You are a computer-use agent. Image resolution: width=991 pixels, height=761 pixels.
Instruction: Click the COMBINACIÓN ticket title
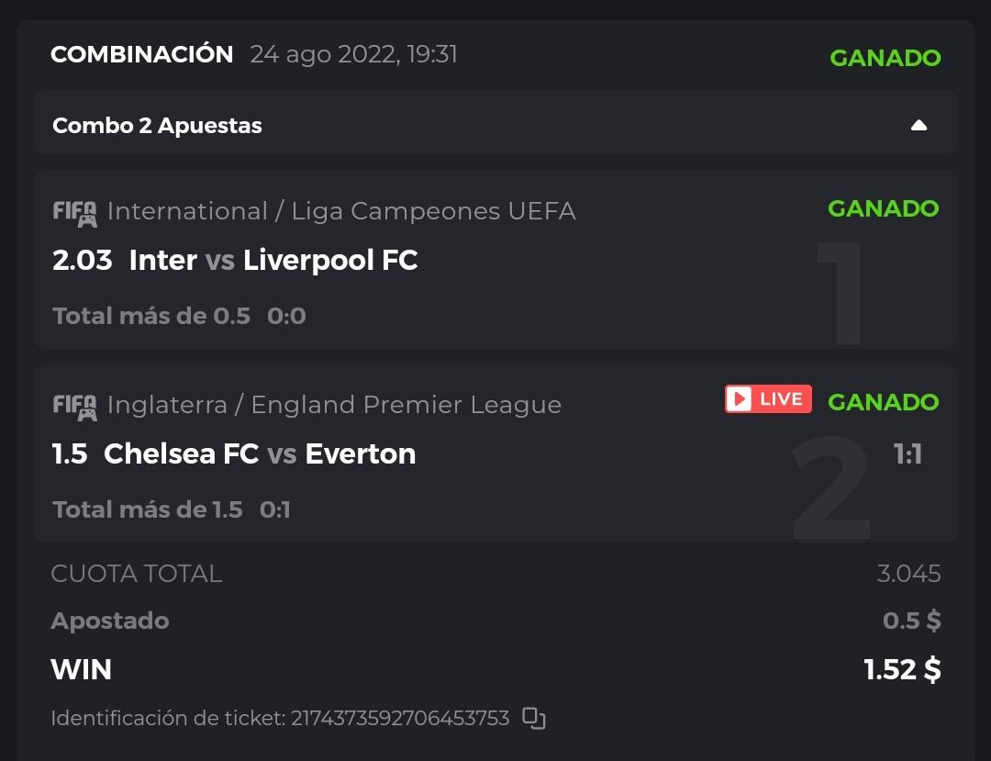click(x=142, y=55)
